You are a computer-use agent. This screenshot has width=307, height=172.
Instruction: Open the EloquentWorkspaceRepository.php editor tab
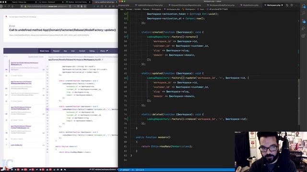tap(186, 5)
